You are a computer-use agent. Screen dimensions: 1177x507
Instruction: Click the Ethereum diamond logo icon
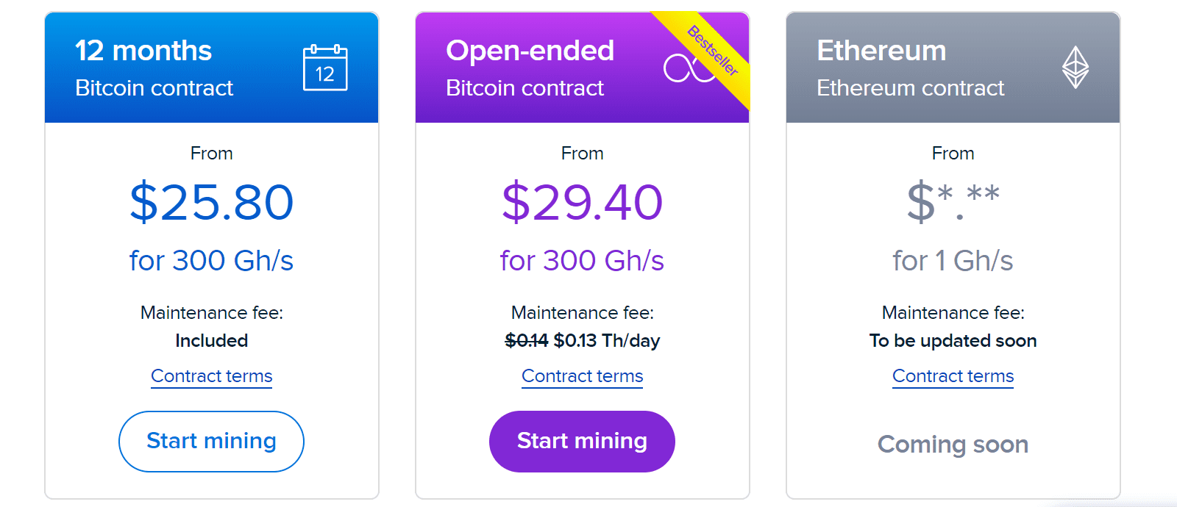[x=1075, y=68]
